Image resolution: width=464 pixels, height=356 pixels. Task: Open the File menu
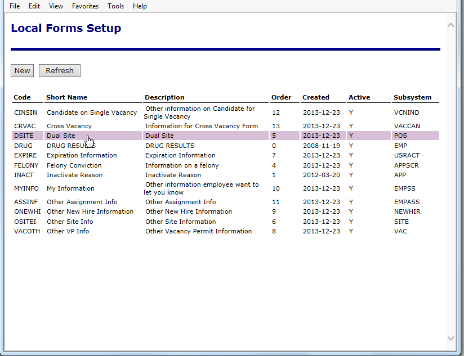(15, 6)
